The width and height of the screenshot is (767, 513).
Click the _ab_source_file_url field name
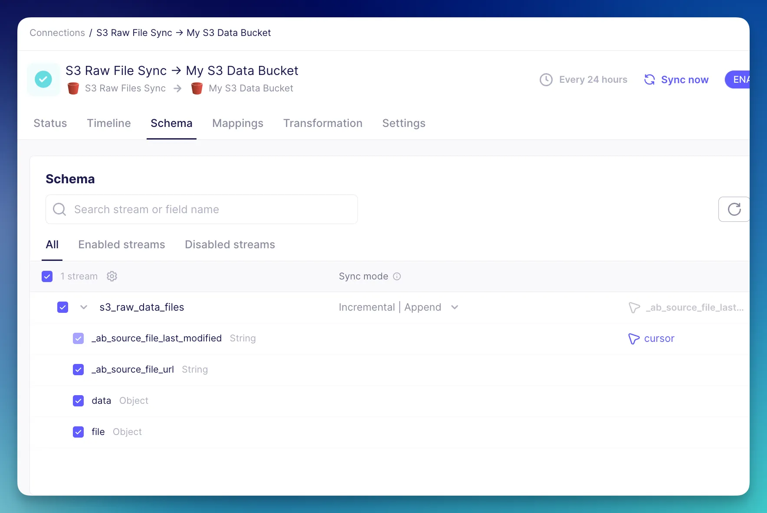[x=133, y=370]
